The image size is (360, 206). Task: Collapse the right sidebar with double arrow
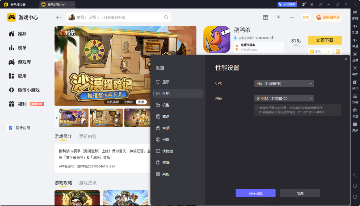coord(355,4)
